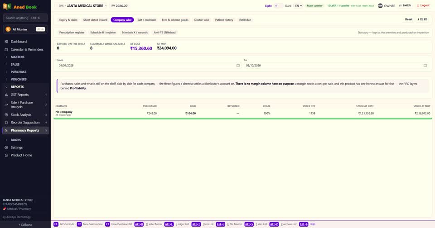Expand the MASTERS sidebar section
The height and width of the screenshot is (228, 435).
(25, 57)
